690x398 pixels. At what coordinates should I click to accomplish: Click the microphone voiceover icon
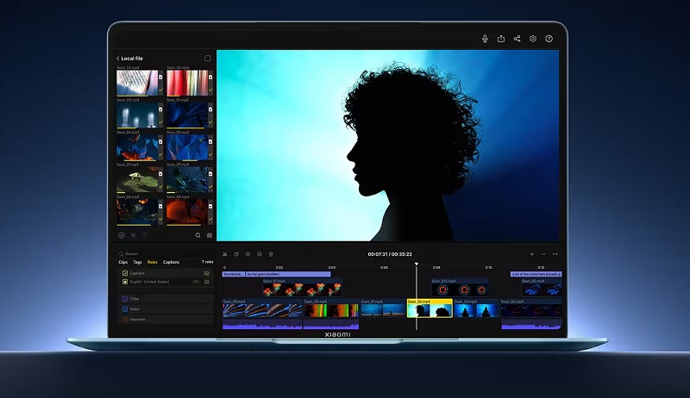(x=485, y=39)
